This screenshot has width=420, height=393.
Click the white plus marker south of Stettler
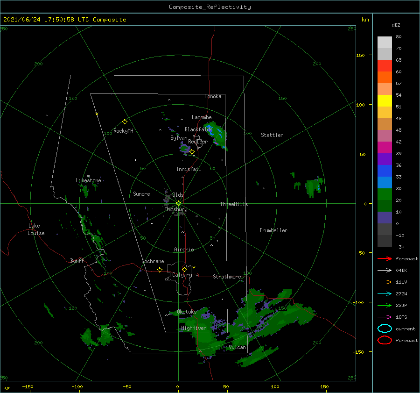(x=264, y=188)
